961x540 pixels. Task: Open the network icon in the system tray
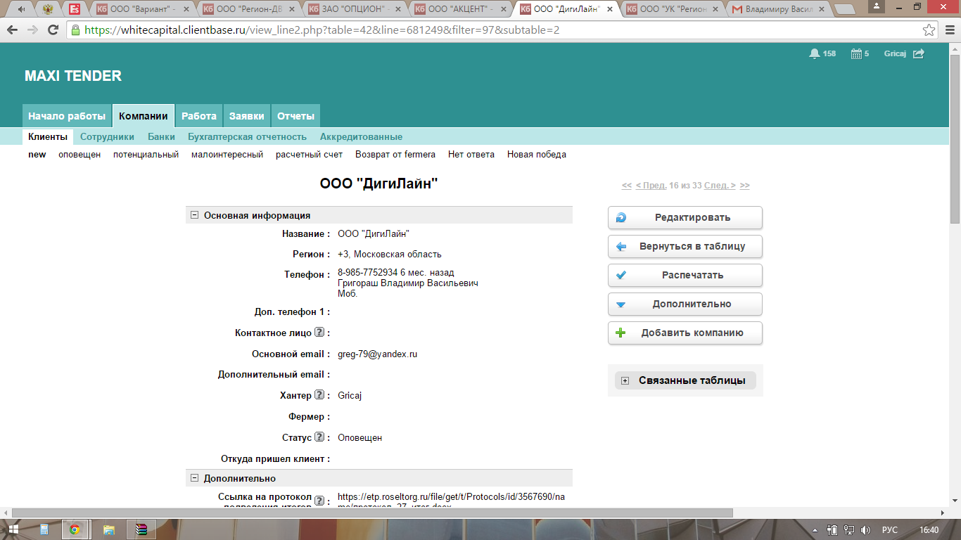point(849,529)
